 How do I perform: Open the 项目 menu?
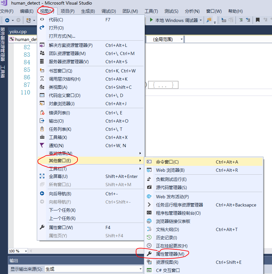tap(68, 11)
